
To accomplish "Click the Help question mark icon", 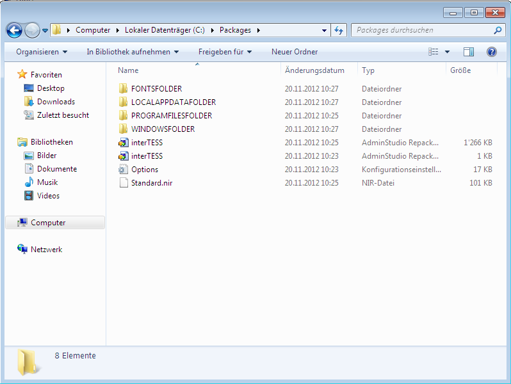I will pos(492,52).
